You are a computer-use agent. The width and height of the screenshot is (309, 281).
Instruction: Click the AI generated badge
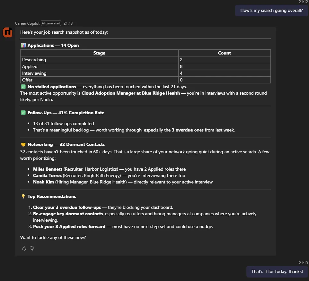[x=51, y=23]
